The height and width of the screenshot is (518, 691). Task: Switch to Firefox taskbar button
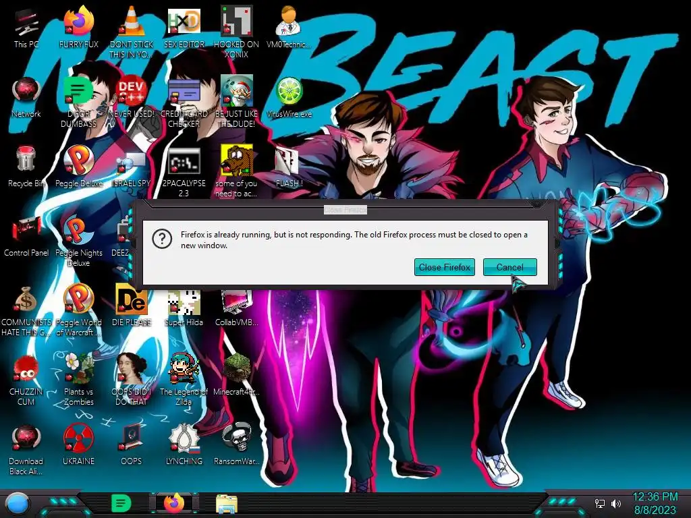point(174,503)
